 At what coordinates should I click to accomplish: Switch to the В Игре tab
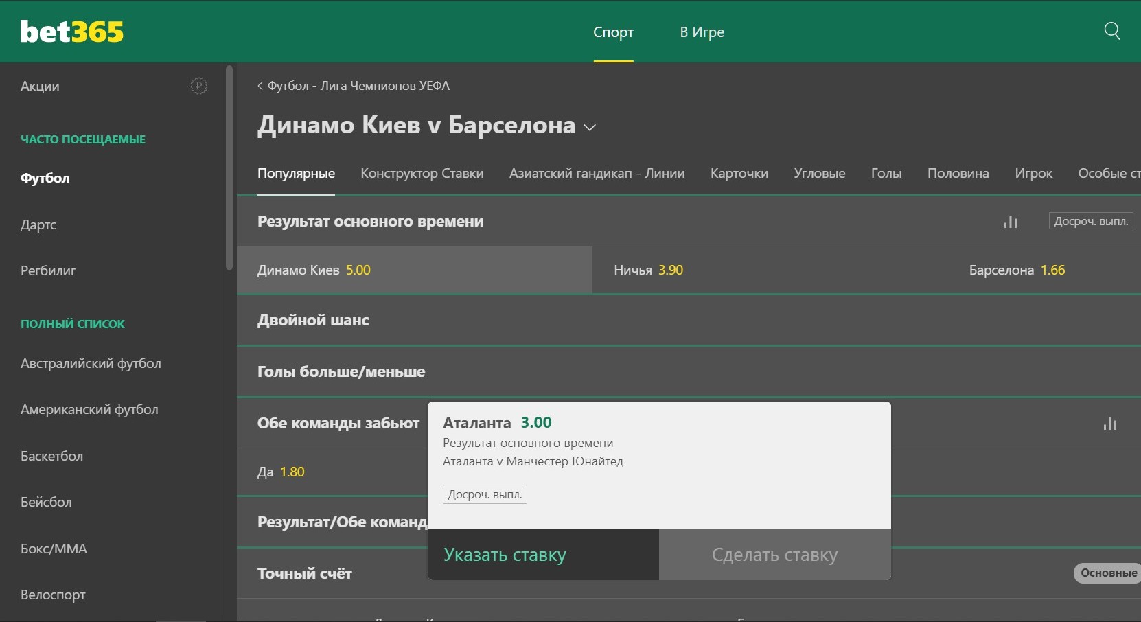[702, 32]
